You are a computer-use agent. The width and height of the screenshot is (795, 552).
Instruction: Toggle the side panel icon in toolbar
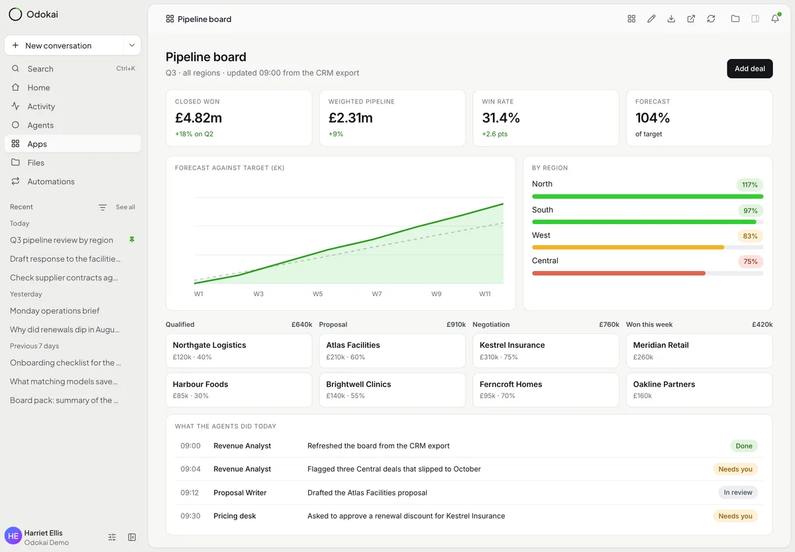[755, 19]
